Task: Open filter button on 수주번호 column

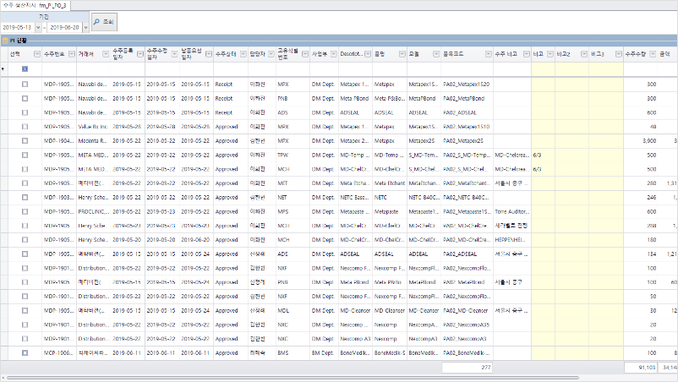Action: pyautogui.click(x=72, y=54)
